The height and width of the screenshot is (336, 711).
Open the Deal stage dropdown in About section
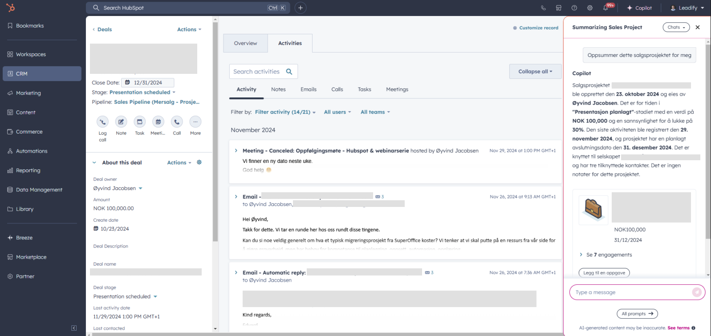coord(125,296)
